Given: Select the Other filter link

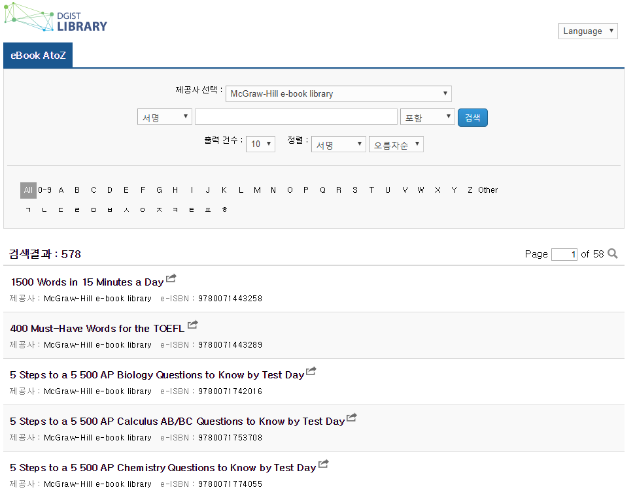Looking at the screenshot, I should [488, 190].
